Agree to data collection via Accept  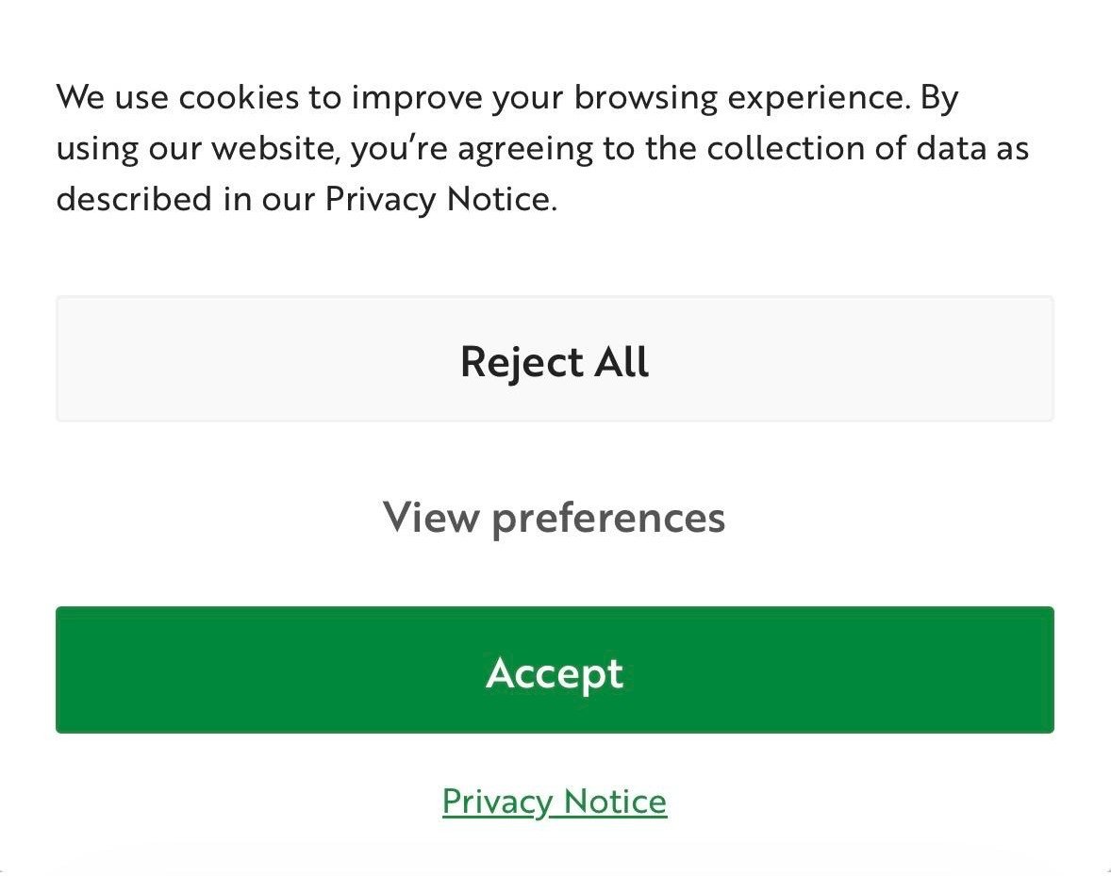[x=555, y=669]
